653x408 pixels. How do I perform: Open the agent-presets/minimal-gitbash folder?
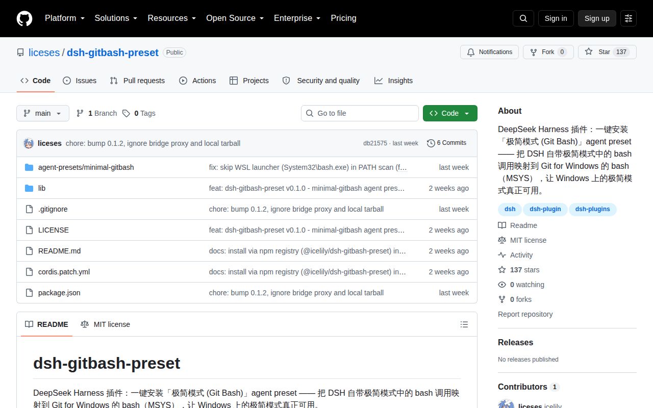point(86,167)
